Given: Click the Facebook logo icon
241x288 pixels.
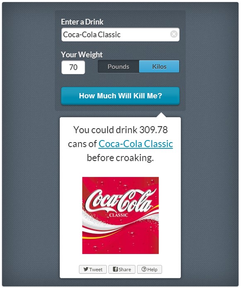Looking at the screenshot, I should pyautogui.click(x=115, y=269).
